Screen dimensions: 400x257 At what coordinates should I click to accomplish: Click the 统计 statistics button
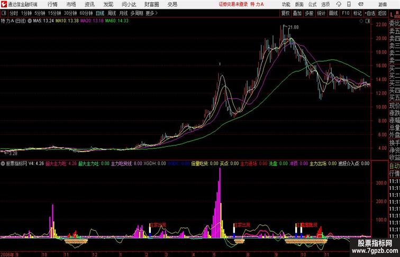(x=321, y=13)
